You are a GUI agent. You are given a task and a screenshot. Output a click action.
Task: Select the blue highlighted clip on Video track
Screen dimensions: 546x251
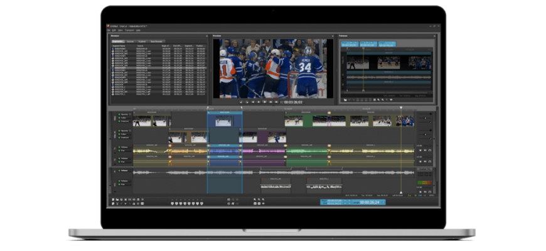click(x=225, y=119)
